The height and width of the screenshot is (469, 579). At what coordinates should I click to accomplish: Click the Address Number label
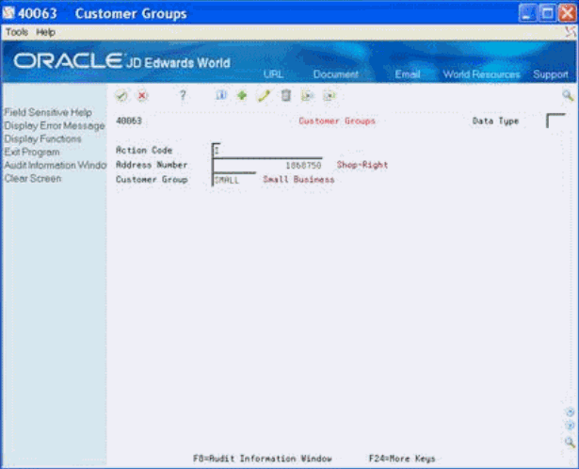point(152,165)
